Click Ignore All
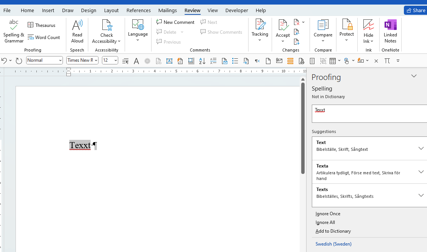 [x=325, y=222]
